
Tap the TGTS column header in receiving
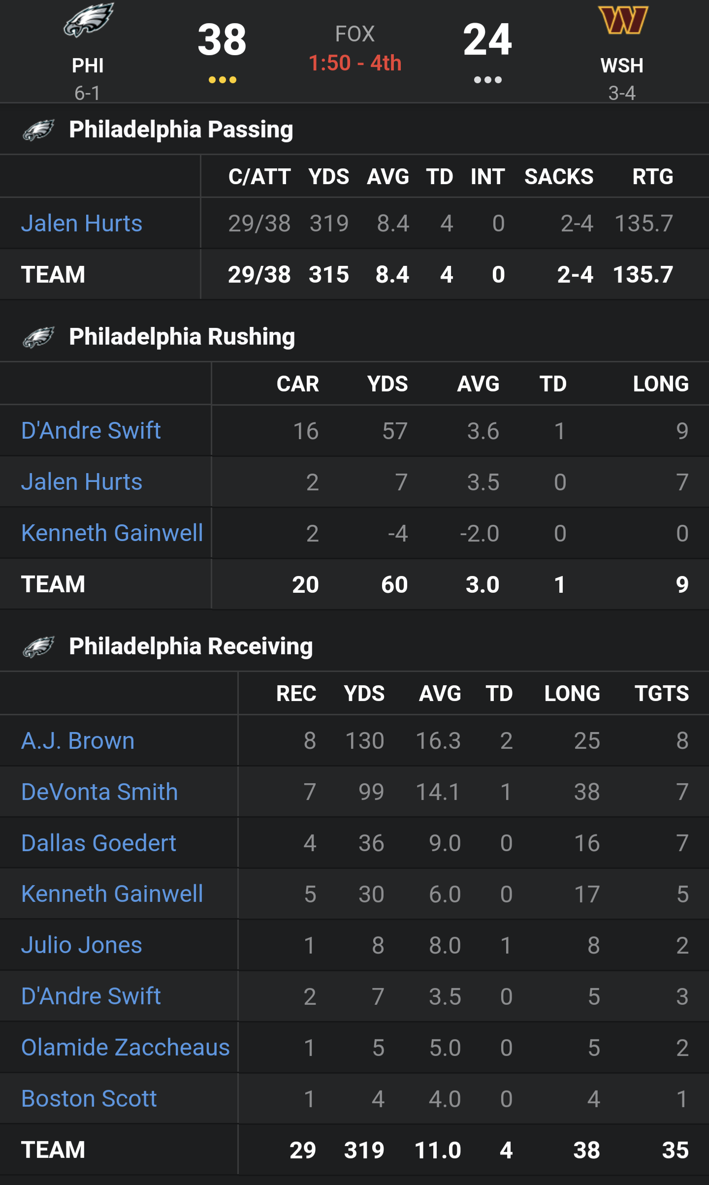pos(661,694)
